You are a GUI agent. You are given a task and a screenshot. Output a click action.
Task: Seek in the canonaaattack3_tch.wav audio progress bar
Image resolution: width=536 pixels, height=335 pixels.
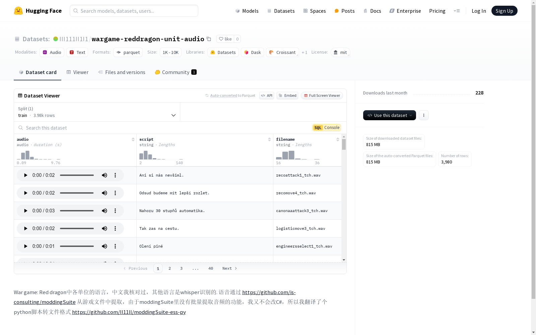(77, 211)
